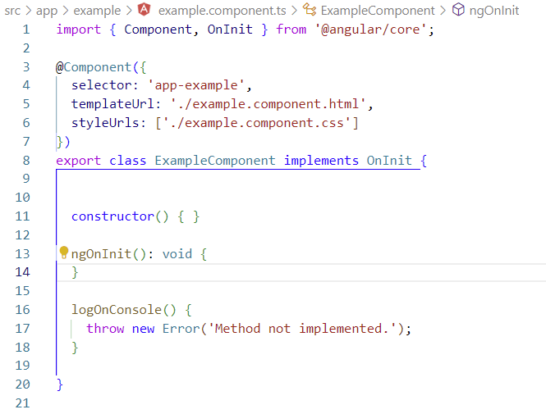
Task: Click the method cube icon before ngOnInit
Action: point(458,10)
